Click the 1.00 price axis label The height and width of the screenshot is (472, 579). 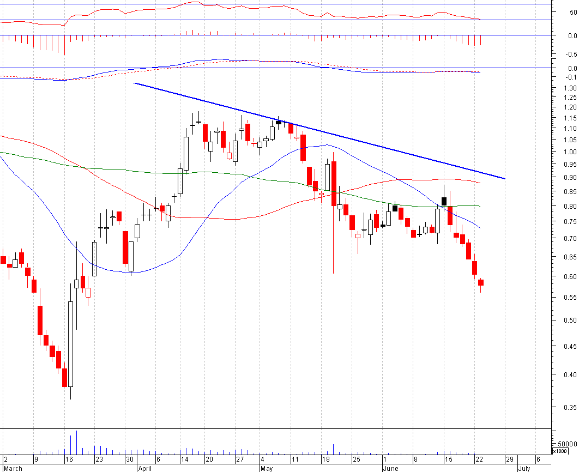tap(570, 152)
